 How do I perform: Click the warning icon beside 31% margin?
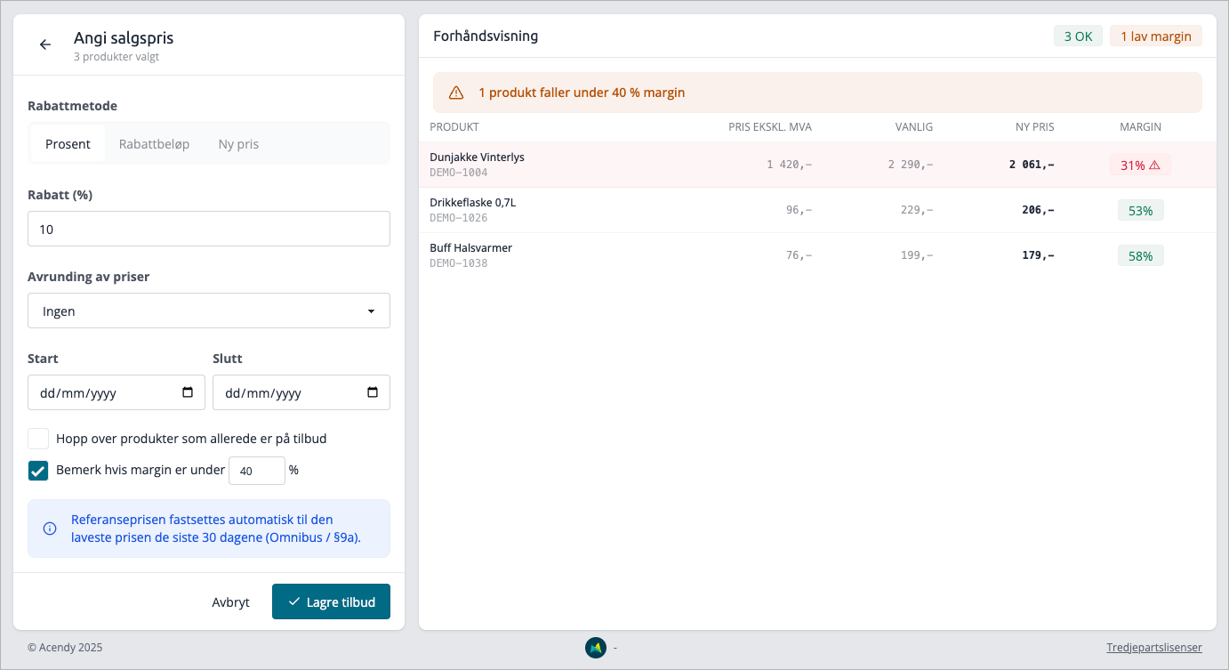point(1155,165)
